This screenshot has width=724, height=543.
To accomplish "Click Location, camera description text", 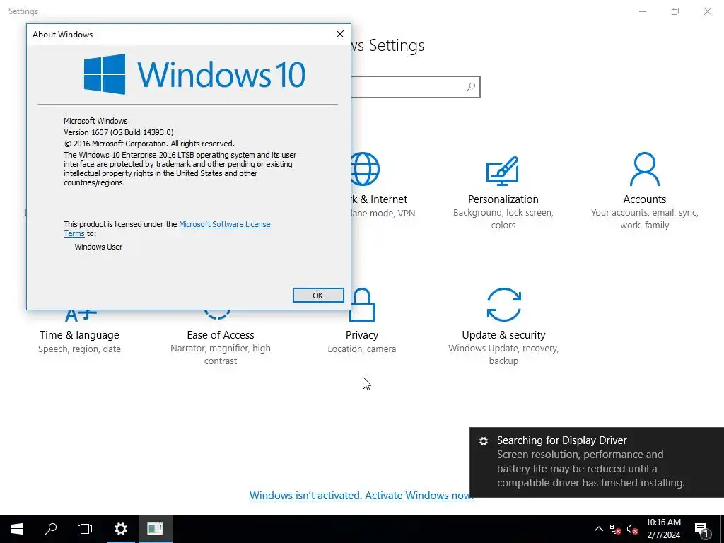I will pos(362,349).
